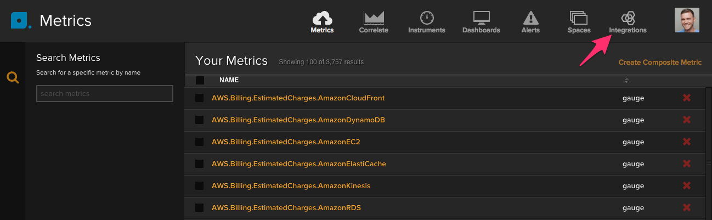Open the Spaces icon
This screenshot has width=712, height=220.
click(579, 18)
